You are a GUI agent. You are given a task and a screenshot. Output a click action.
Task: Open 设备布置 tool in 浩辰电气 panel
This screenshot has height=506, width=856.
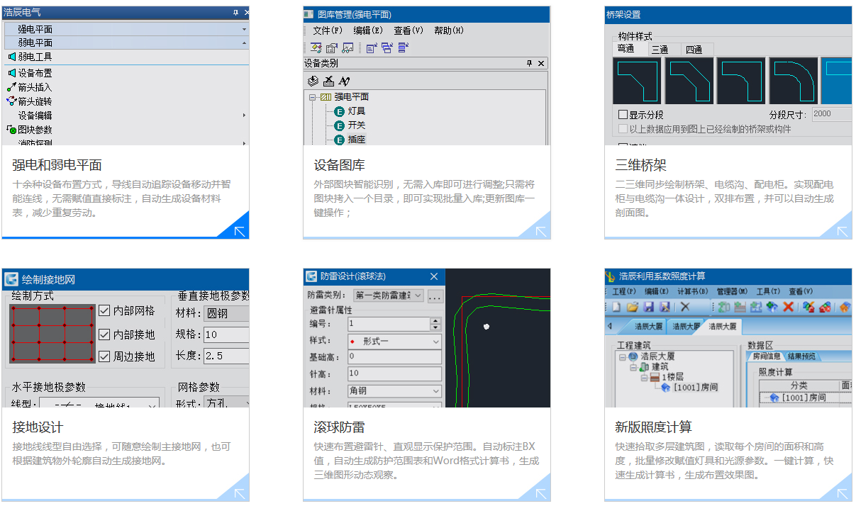[30, 73]
